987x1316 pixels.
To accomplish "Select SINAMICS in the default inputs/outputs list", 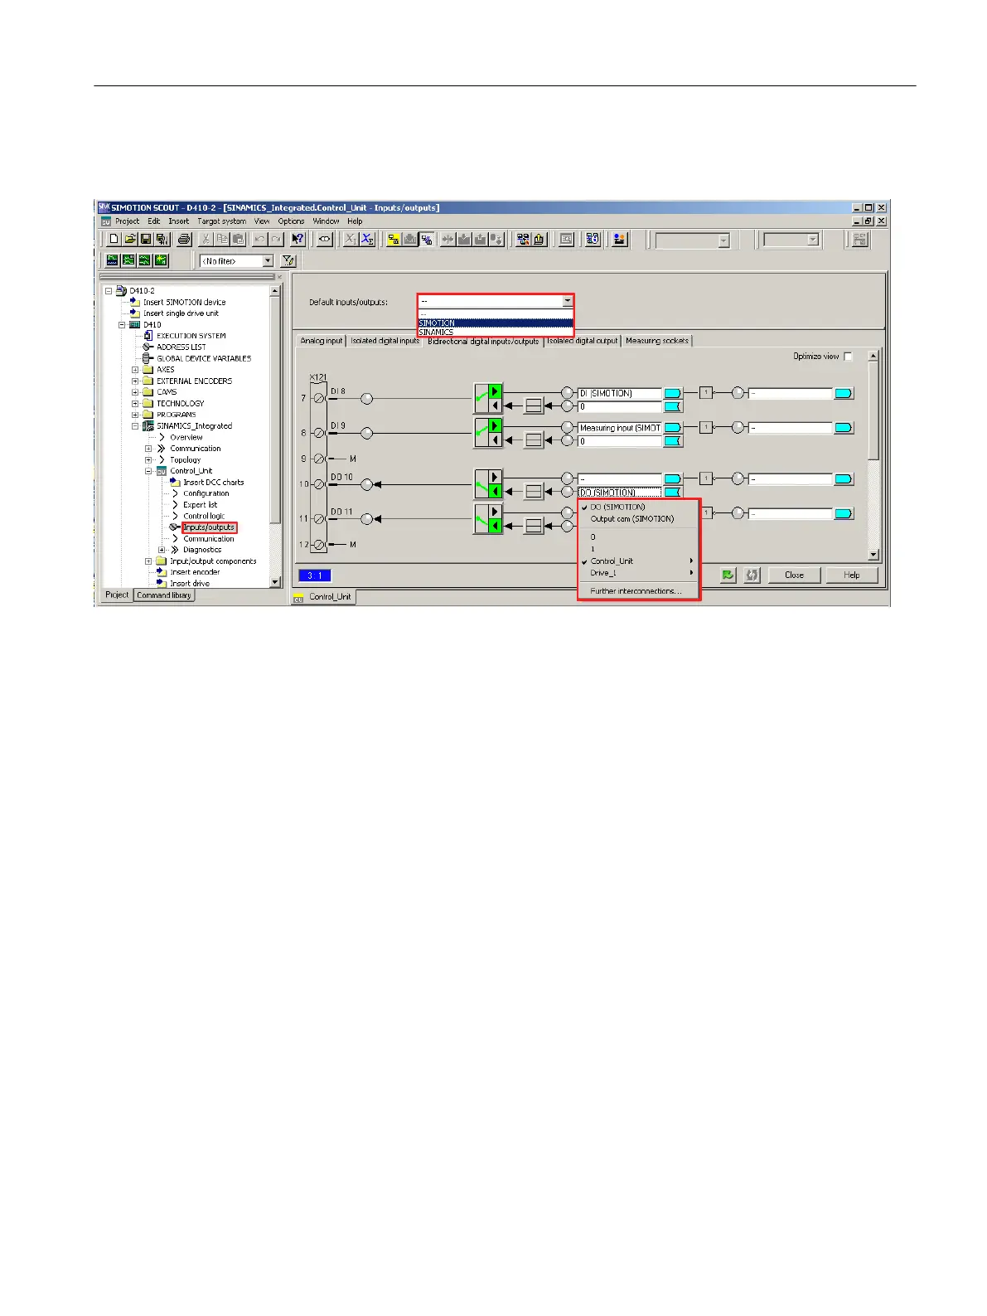I will pos(496,333).
